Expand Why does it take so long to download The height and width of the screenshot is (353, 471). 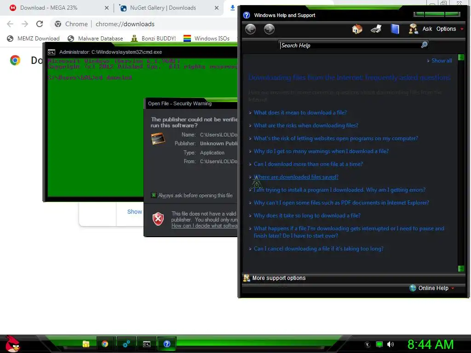(307, 216)
